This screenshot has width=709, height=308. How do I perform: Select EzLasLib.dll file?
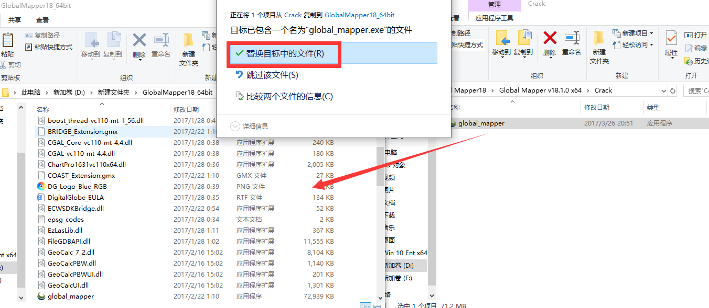(x=65, y=231)
